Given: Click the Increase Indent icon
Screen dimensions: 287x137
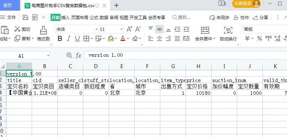Looking at the screenshot, I should click(x=186, y=29).
